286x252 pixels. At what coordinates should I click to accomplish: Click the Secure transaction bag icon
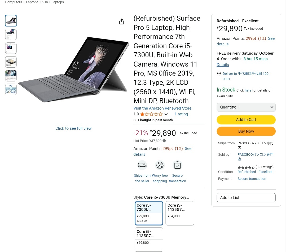[x=177, y=165]
